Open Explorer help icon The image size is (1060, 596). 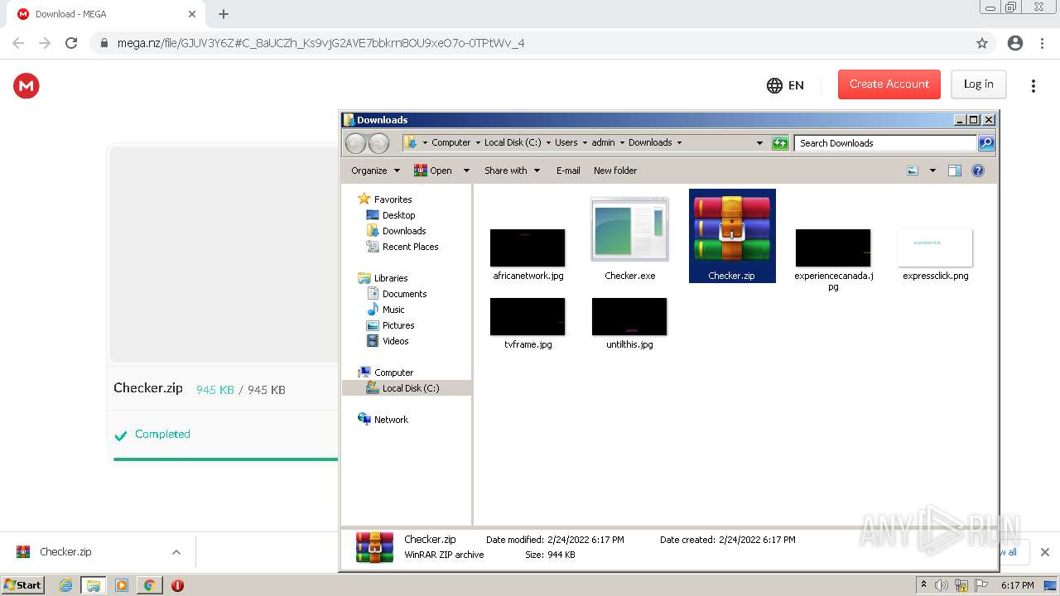978,171
